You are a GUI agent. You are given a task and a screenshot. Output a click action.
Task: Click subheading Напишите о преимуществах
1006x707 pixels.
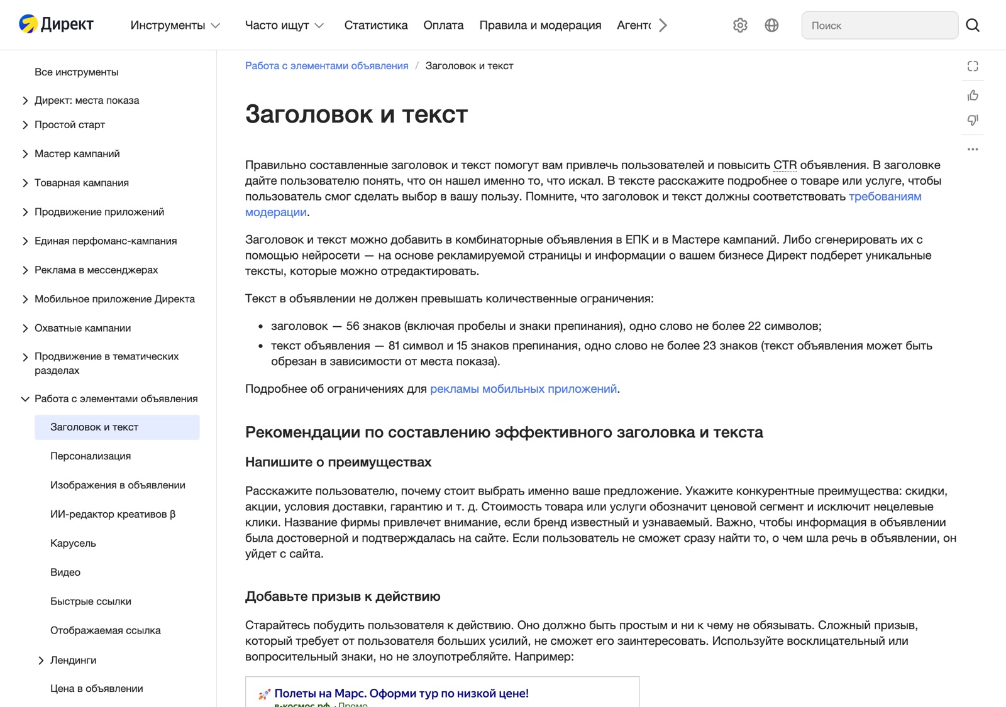(x=338, y=463)
